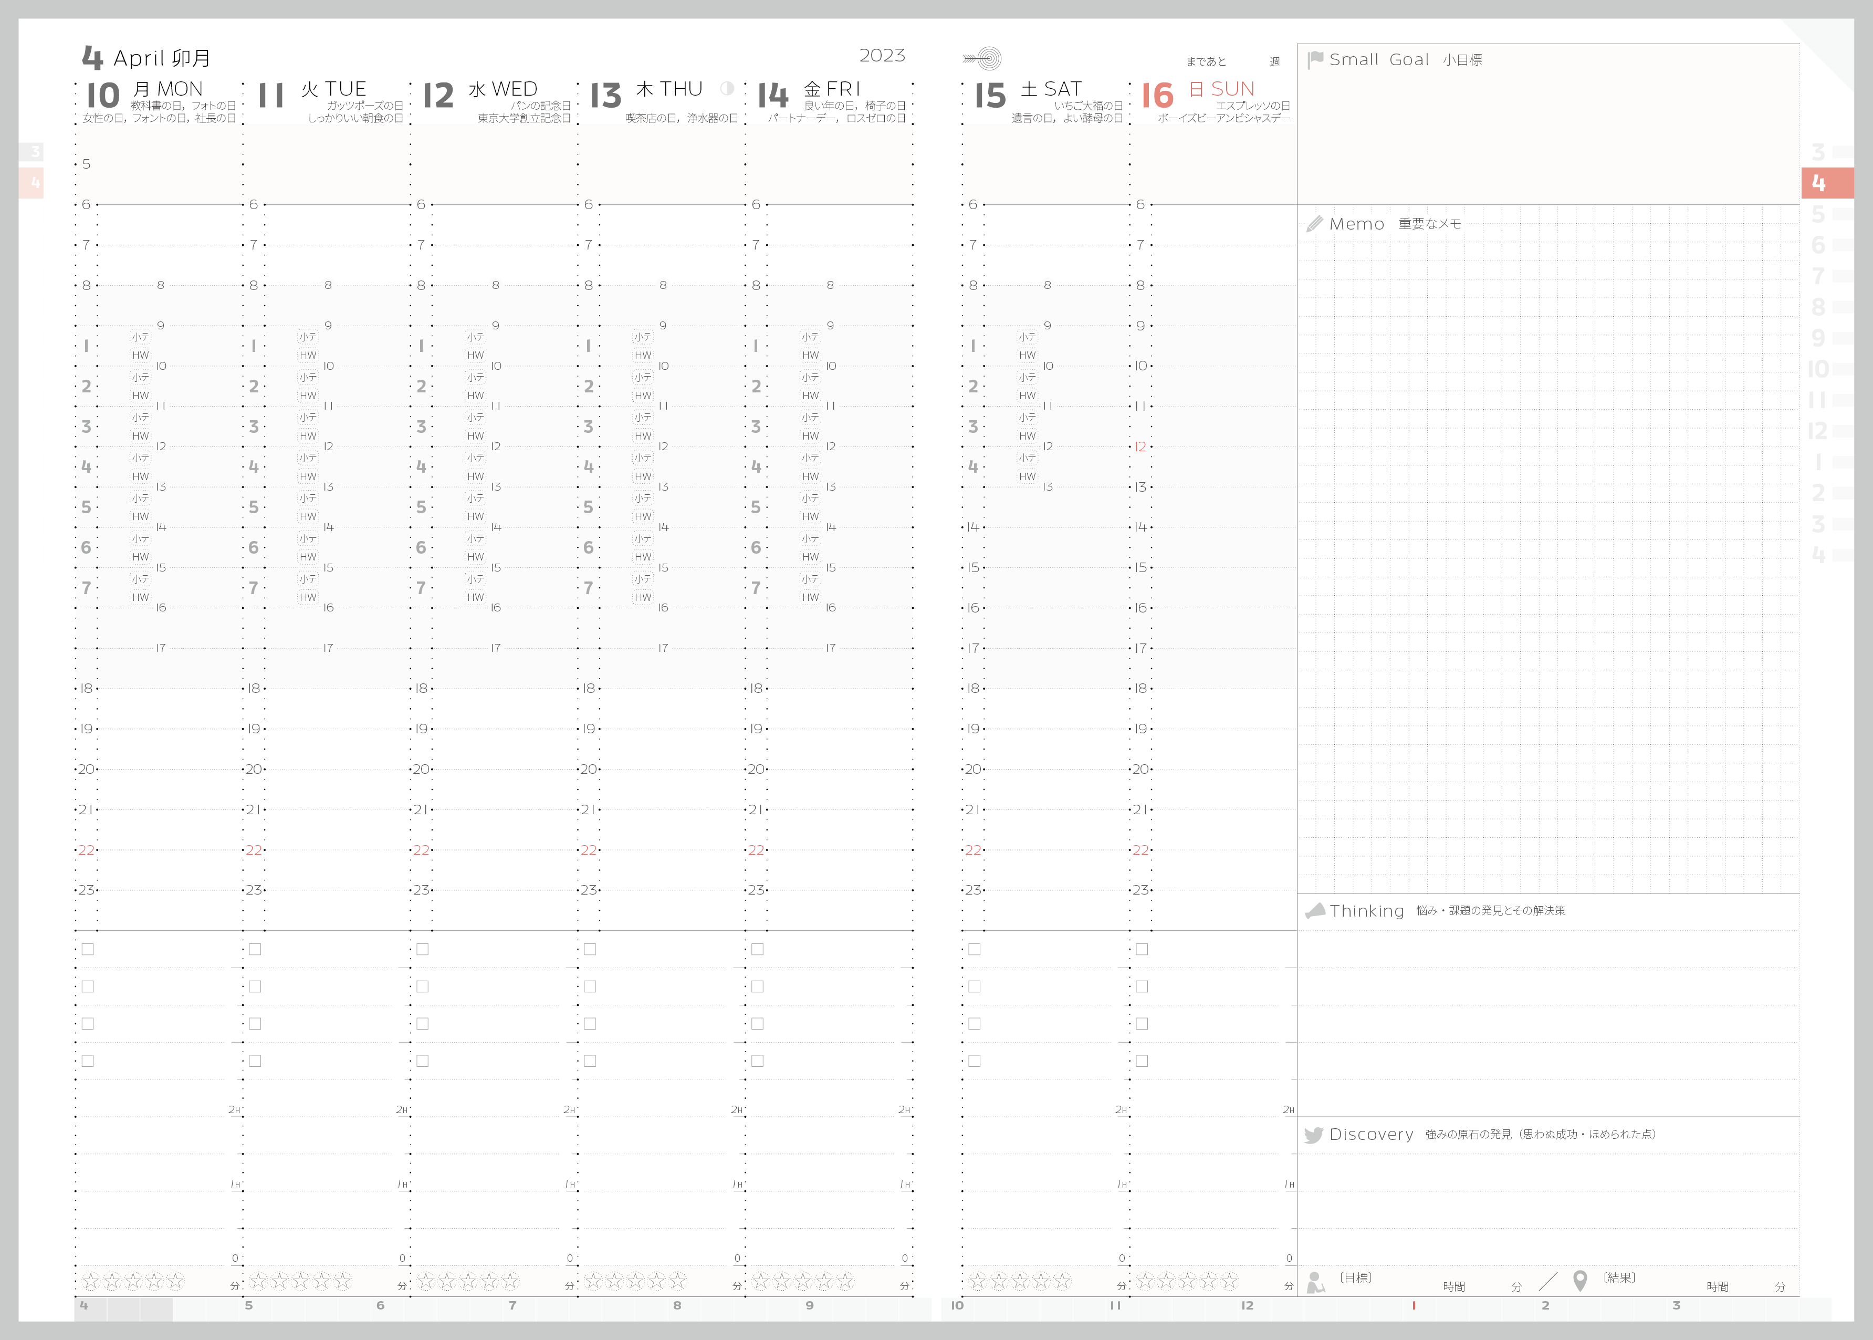Image resolution: width=1873 pixels, height=1340 pixels.
Task: Click month 12 on the bottom timeline
Action: click(x=1247, y=1305)
